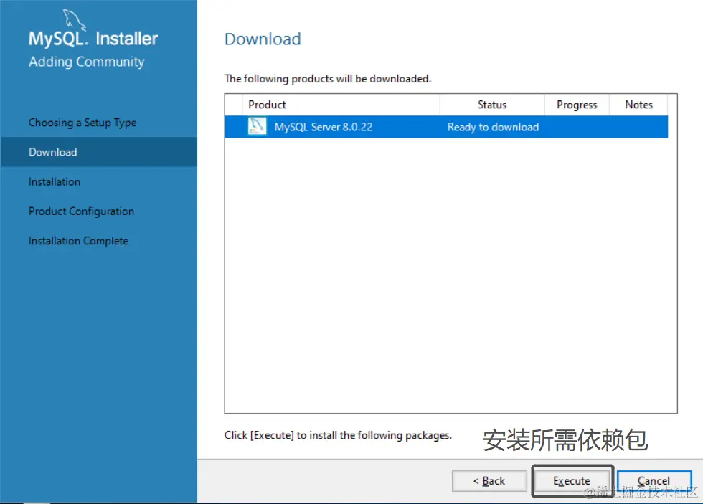Select the MySQL Server 8.0.22 row
Image resolution: width=703 pixels, height=504 pixels.
tap(446, 127)
